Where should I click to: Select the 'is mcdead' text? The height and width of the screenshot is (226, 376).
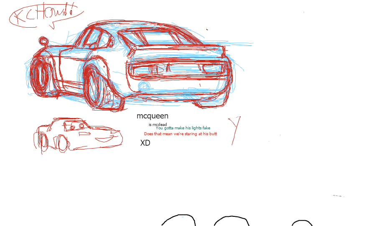pyautogui.click(x=158, y=125)
